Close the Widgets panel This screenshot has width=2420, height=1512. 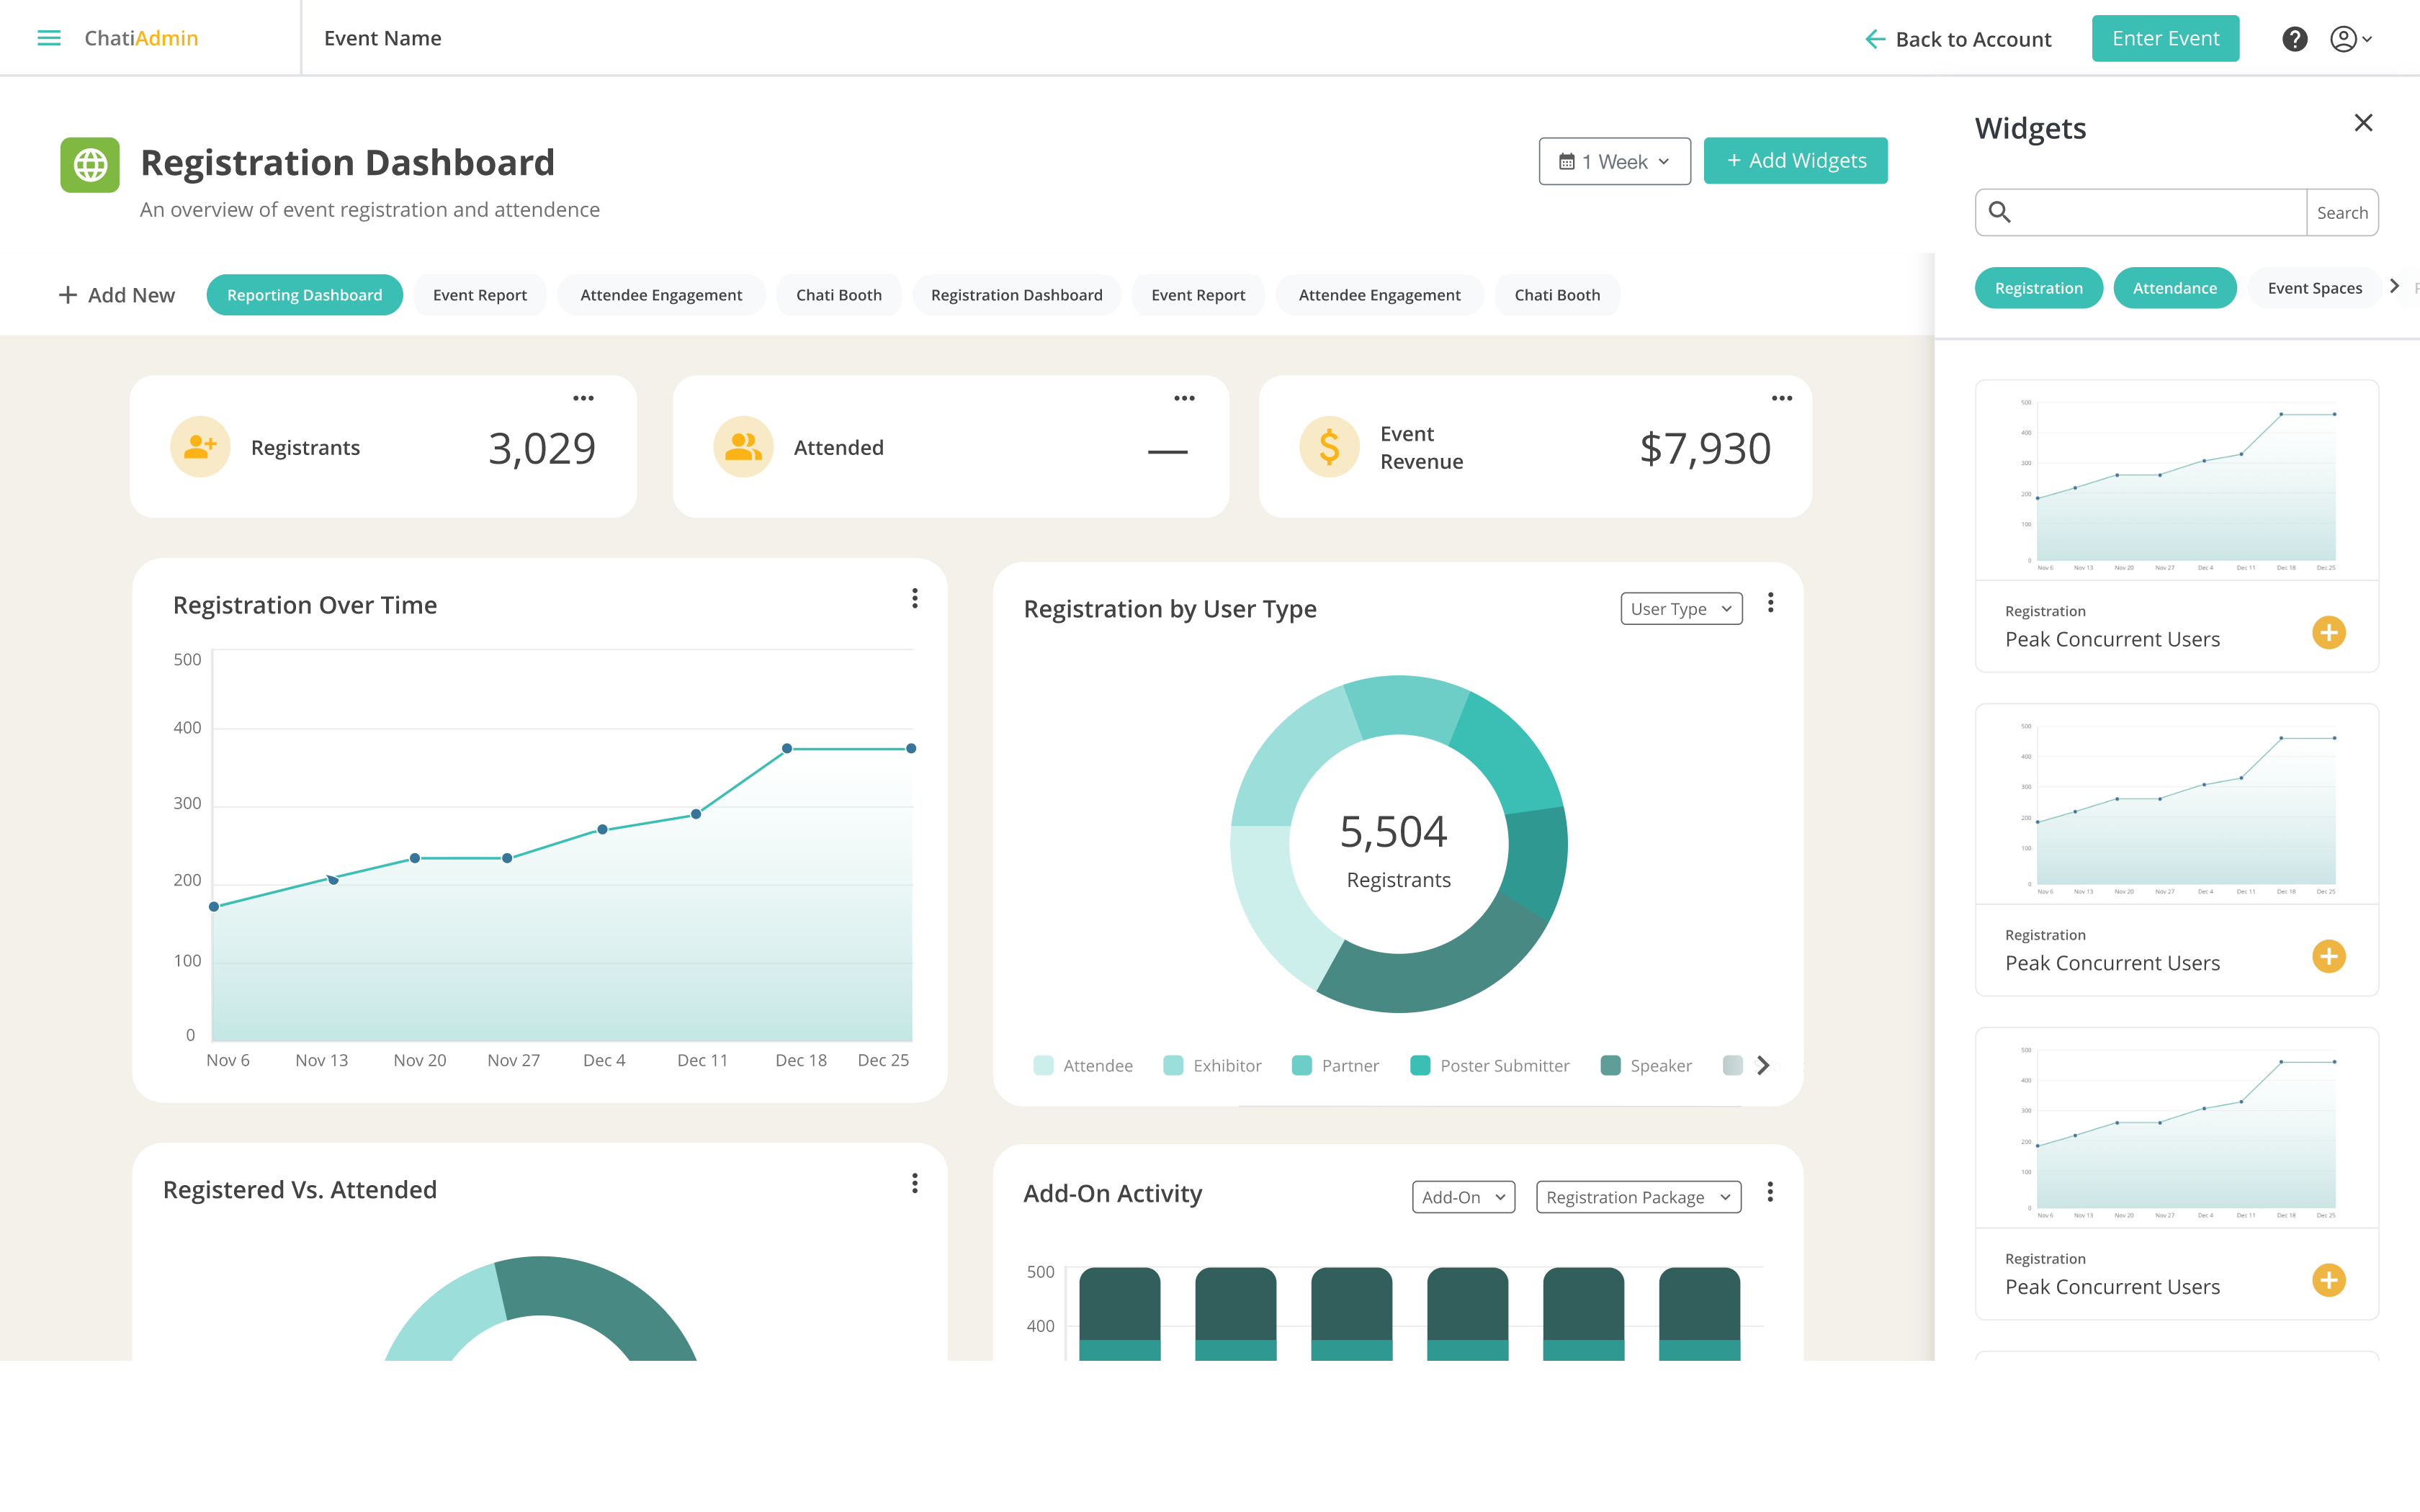pos(2363,123)
